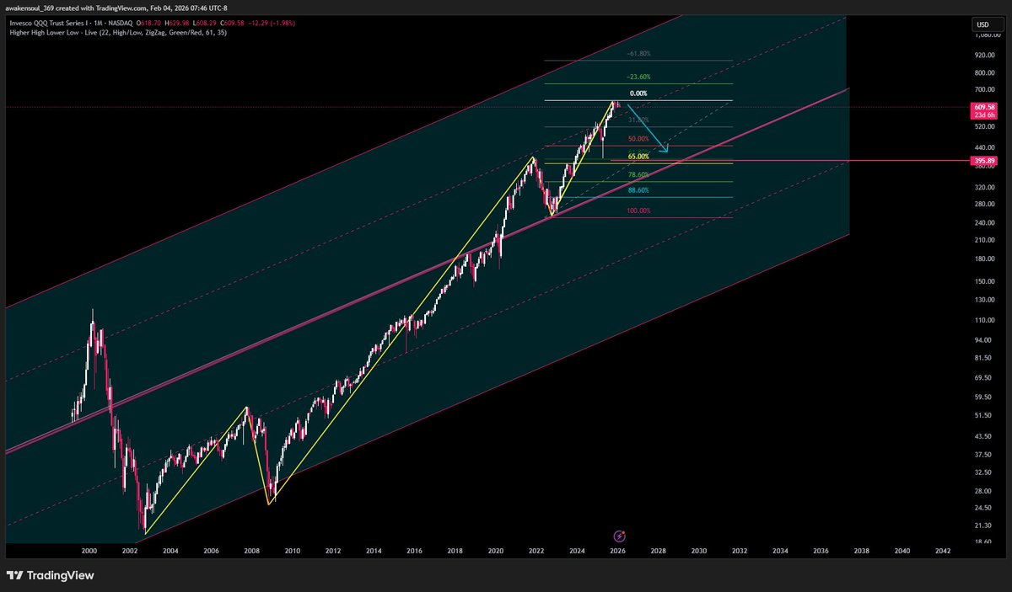Click the 609.58 current price label

pos(985,107)
